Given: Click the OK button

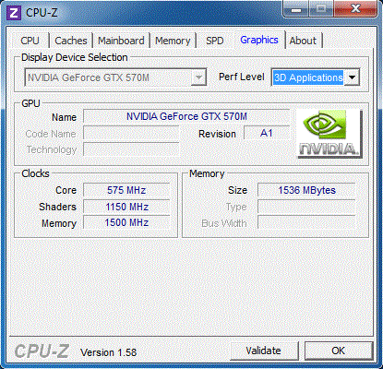Looking at the screenshot, I should click(339, 351).
